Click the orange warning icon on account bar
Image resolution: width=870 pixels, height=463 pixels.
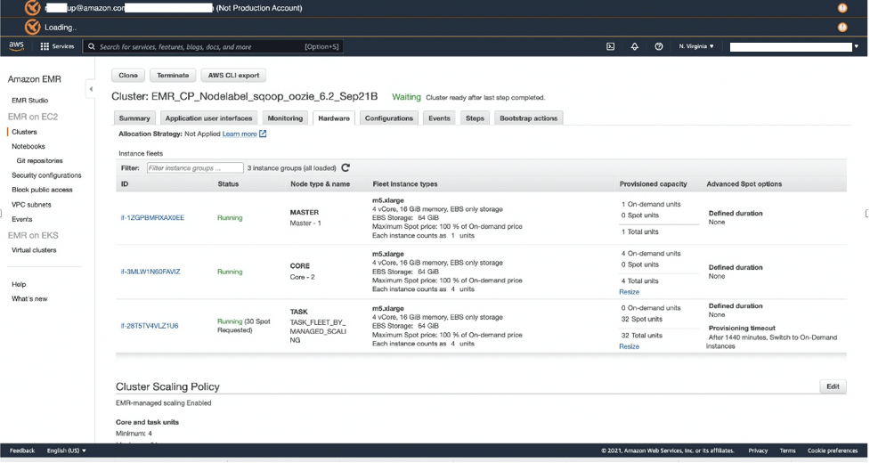[x=842, y=8]
